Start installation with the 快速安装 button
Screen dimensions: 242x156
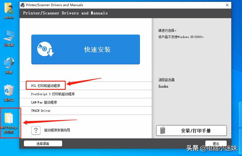[x=85, y=49]
